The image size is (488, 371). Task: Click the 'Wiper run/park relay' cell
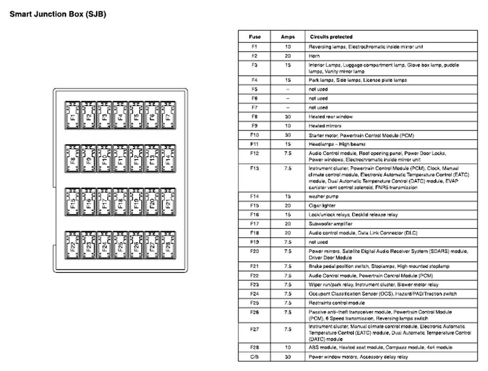point(391,285)
